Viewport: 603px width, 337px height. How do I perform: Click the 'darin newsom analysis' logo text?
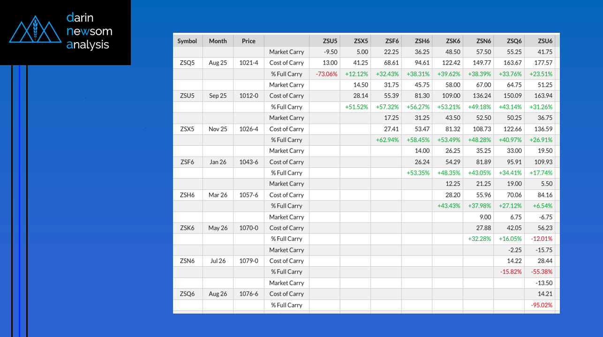pyautogui.click(x=88, y=31)
